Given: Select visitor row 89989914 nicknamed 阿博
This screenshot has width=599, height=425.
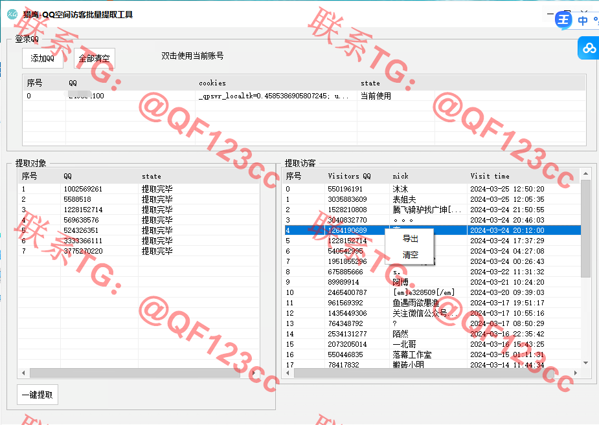Looking at the screenshot, I should coord(433,282).
